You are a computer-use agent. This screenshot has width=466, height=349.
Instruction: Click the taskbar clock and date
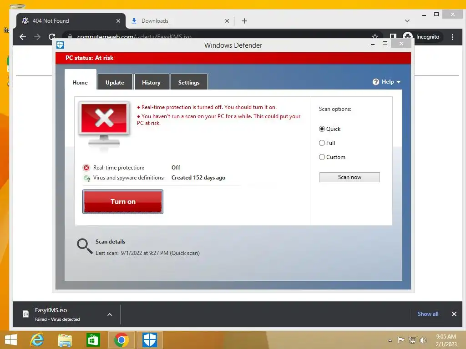[x=446, y=340]
